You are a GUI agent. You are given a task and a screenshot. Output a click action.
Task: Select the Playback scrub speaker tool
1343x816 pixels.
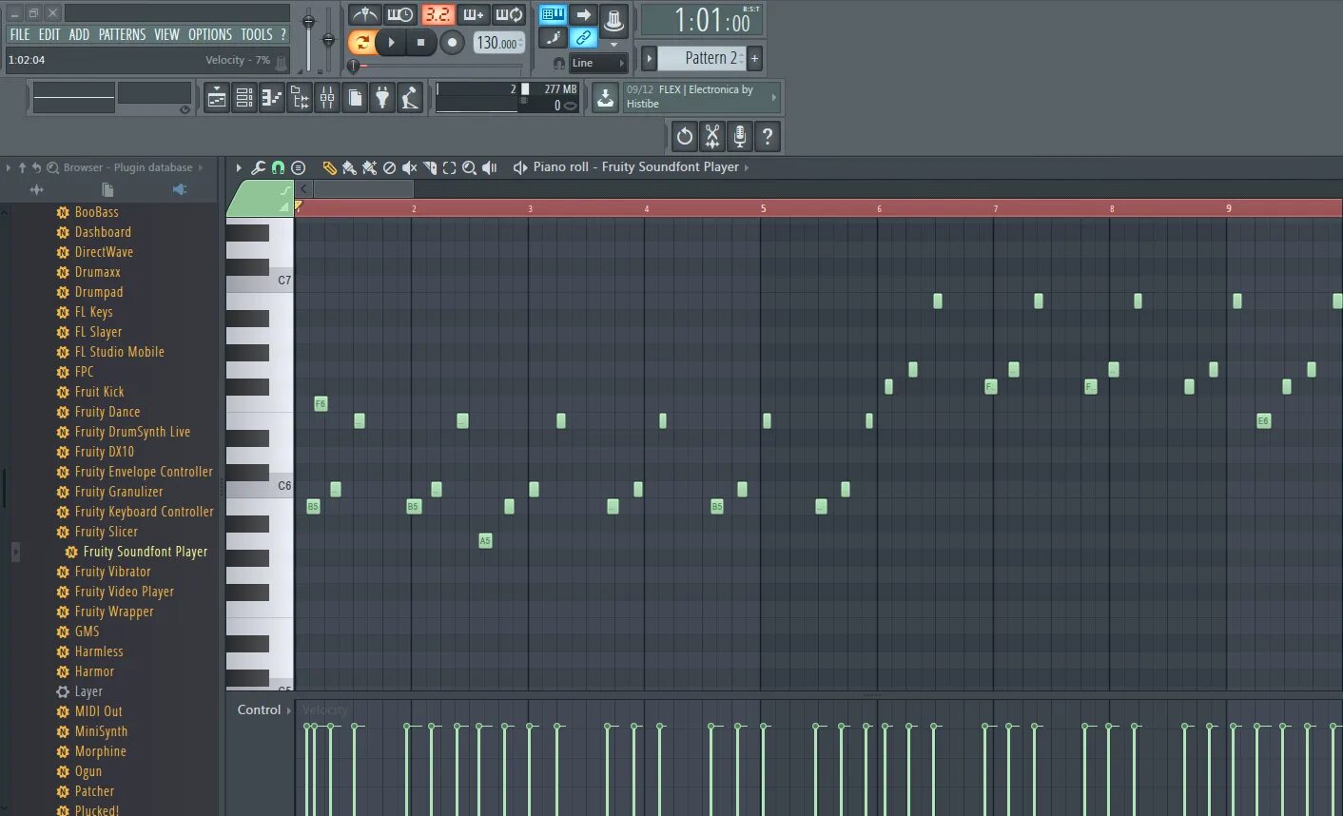tap(489, 167)
